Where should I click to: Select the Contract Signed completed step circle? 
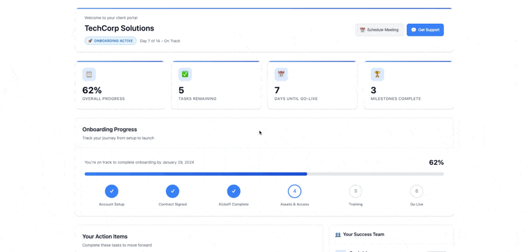[173, 191]
